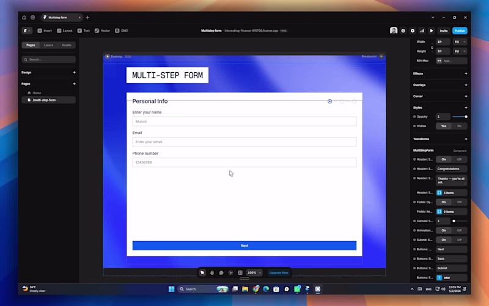Open the Height Fill dropdown
This screenshot has height=306, width=489.
[x=460, y=51]
